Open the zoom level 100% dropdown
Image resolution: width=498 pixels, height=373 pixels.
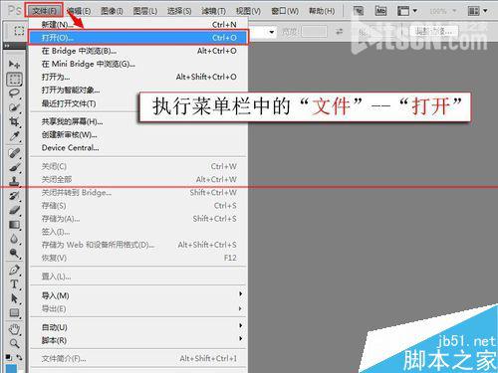(x=443, y=11)
